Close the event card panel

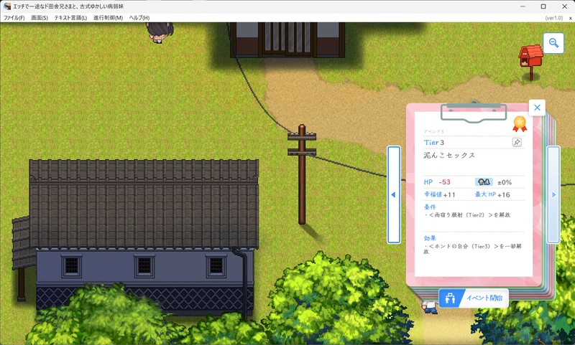[x=537, y=108]
